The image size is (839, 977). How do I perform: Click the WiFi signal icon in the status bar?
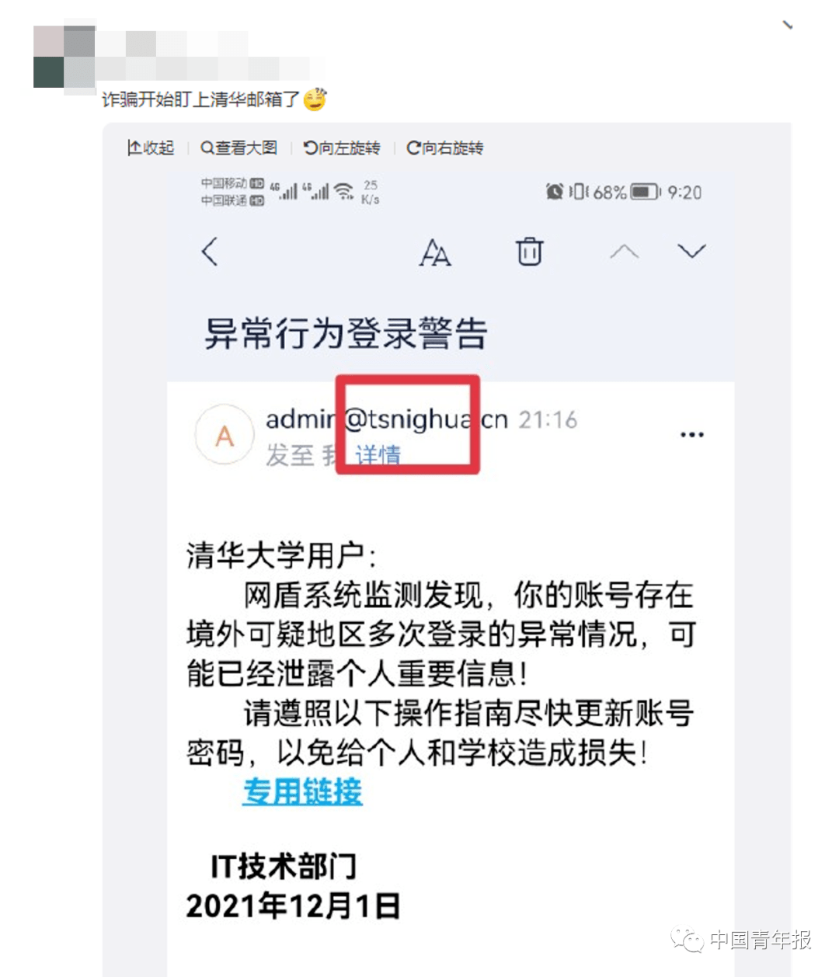tap(344, 191)
